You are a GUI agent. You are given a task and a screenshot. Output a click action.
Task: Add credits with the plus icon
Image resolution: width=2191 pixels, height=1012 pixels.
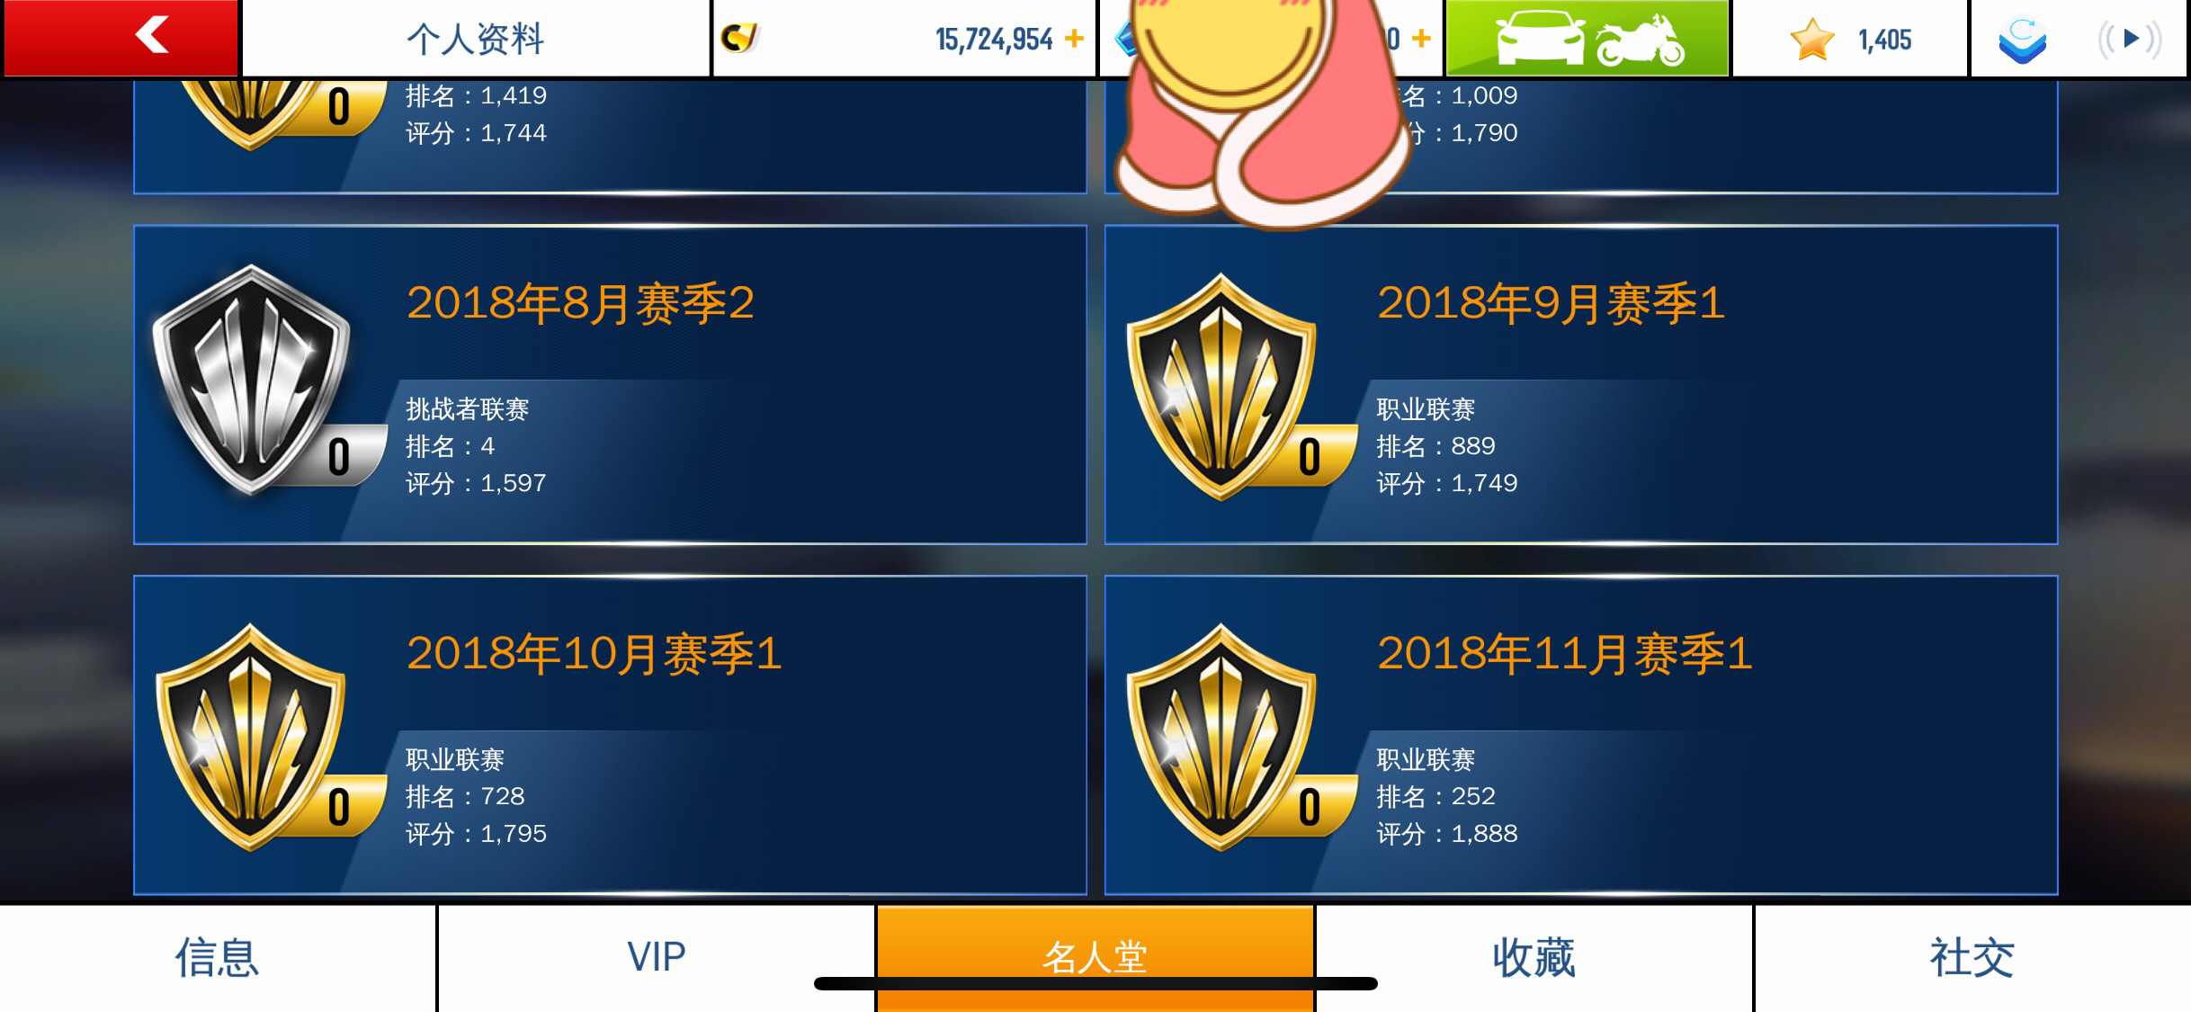(1074, 39)
